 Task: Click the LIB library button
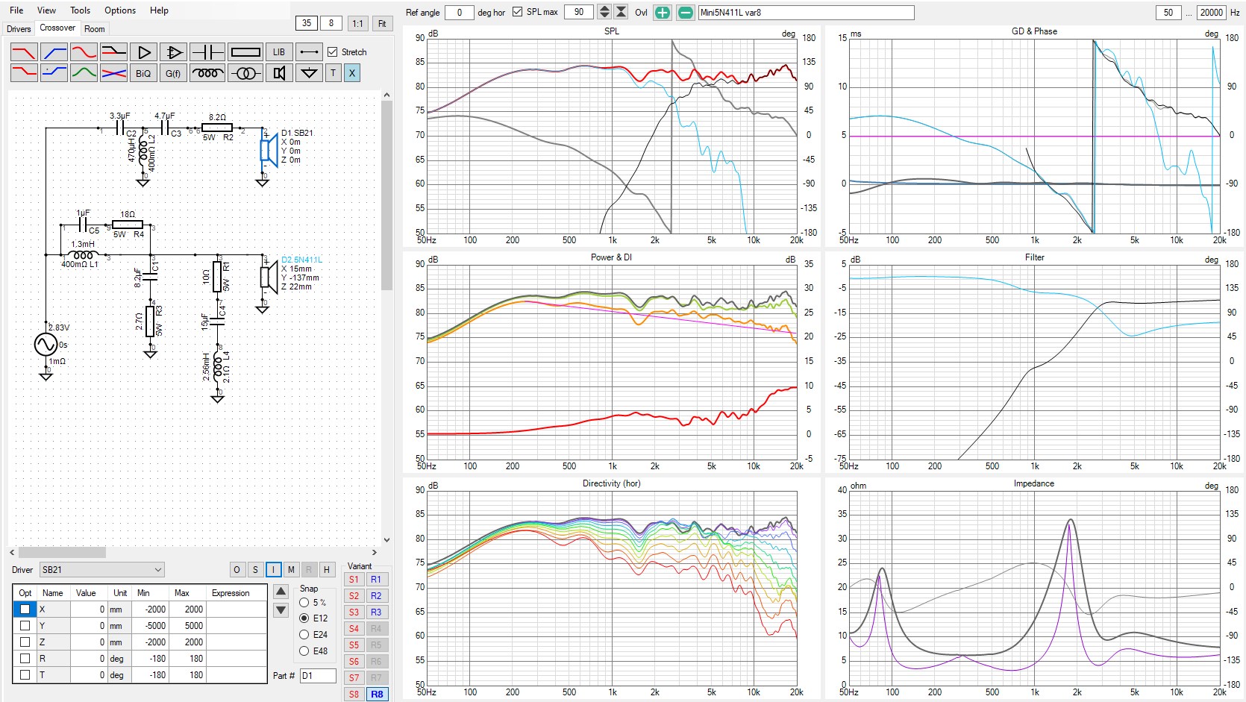coord(278,52)
